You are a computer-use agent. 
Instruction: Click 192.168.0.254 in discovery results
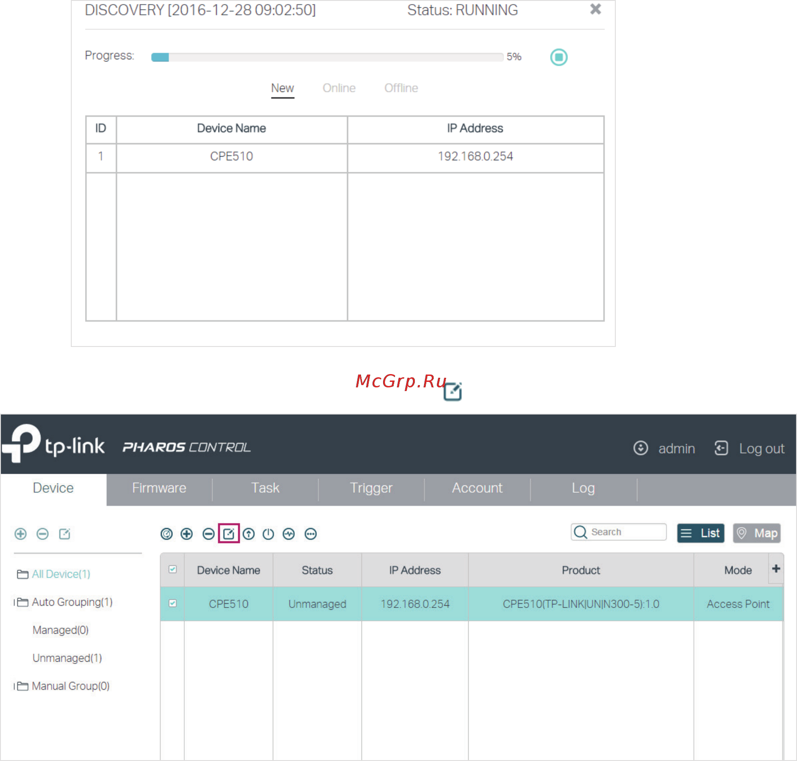(x=475, y=157)
